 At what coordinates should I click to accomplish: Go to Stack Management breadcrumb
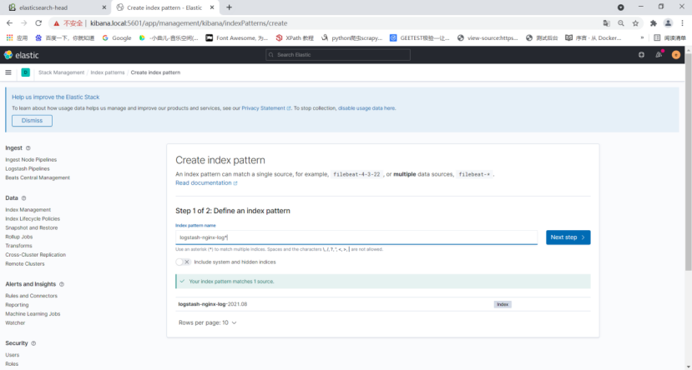61,72
